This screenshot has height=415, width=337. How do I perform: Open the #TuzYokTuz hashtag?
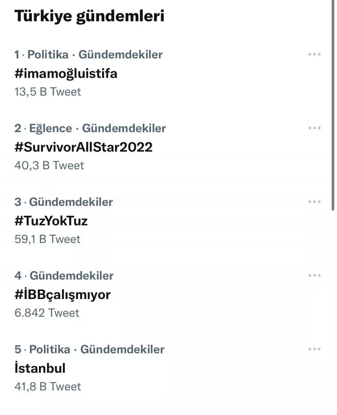51,221
